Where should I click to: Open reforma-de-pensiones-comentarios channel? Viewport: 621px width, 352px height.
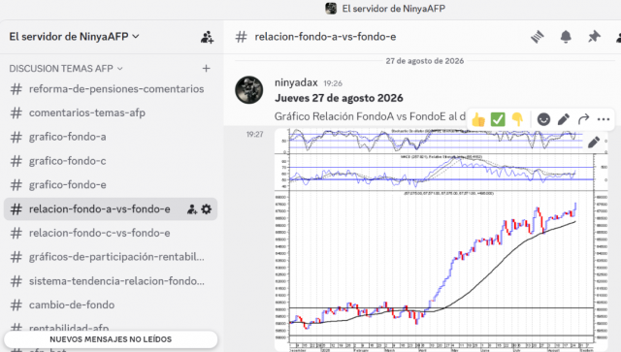click(111, 88)
